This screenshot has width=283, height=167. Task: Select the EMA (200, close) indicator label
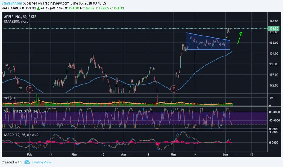[x=17, y=22]
